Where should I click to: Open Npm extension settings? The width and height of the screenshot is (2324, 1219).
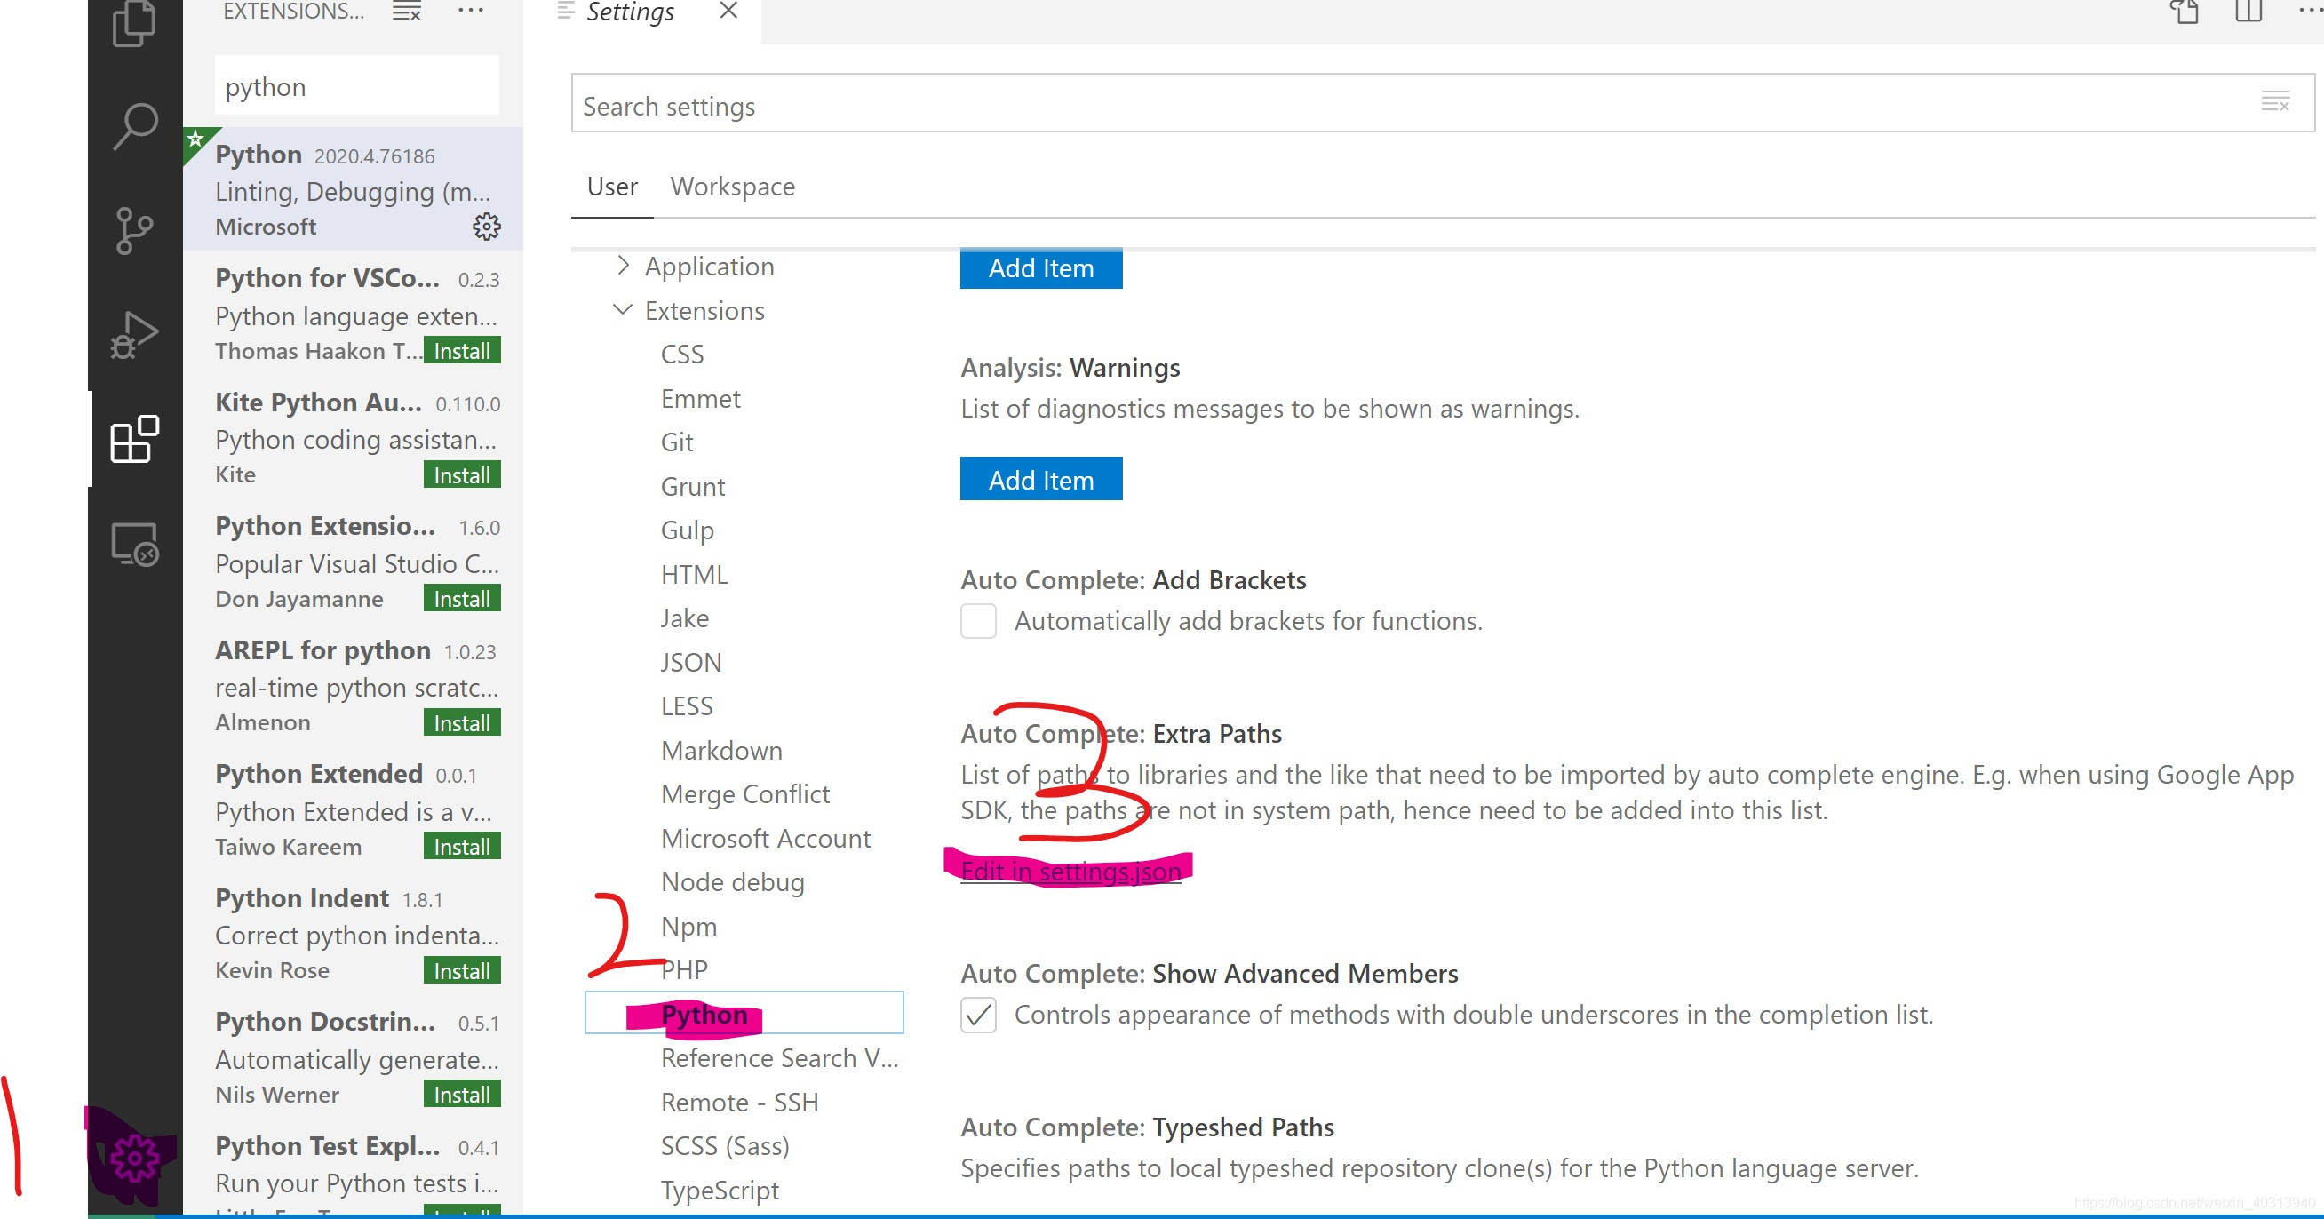tap(688, 926)
